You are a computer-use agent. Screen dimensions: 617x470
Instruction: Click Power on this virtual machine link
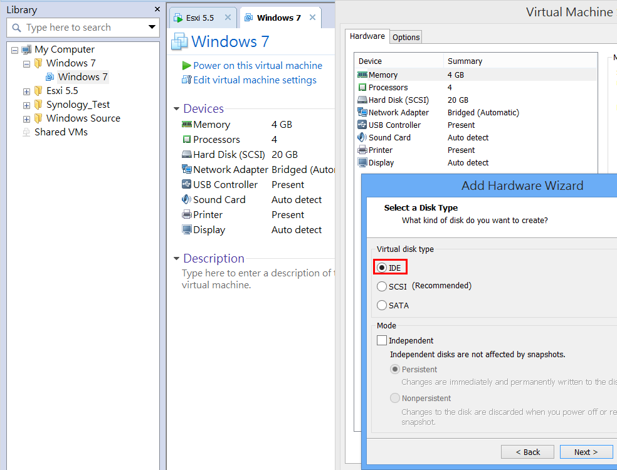[258, 66]
